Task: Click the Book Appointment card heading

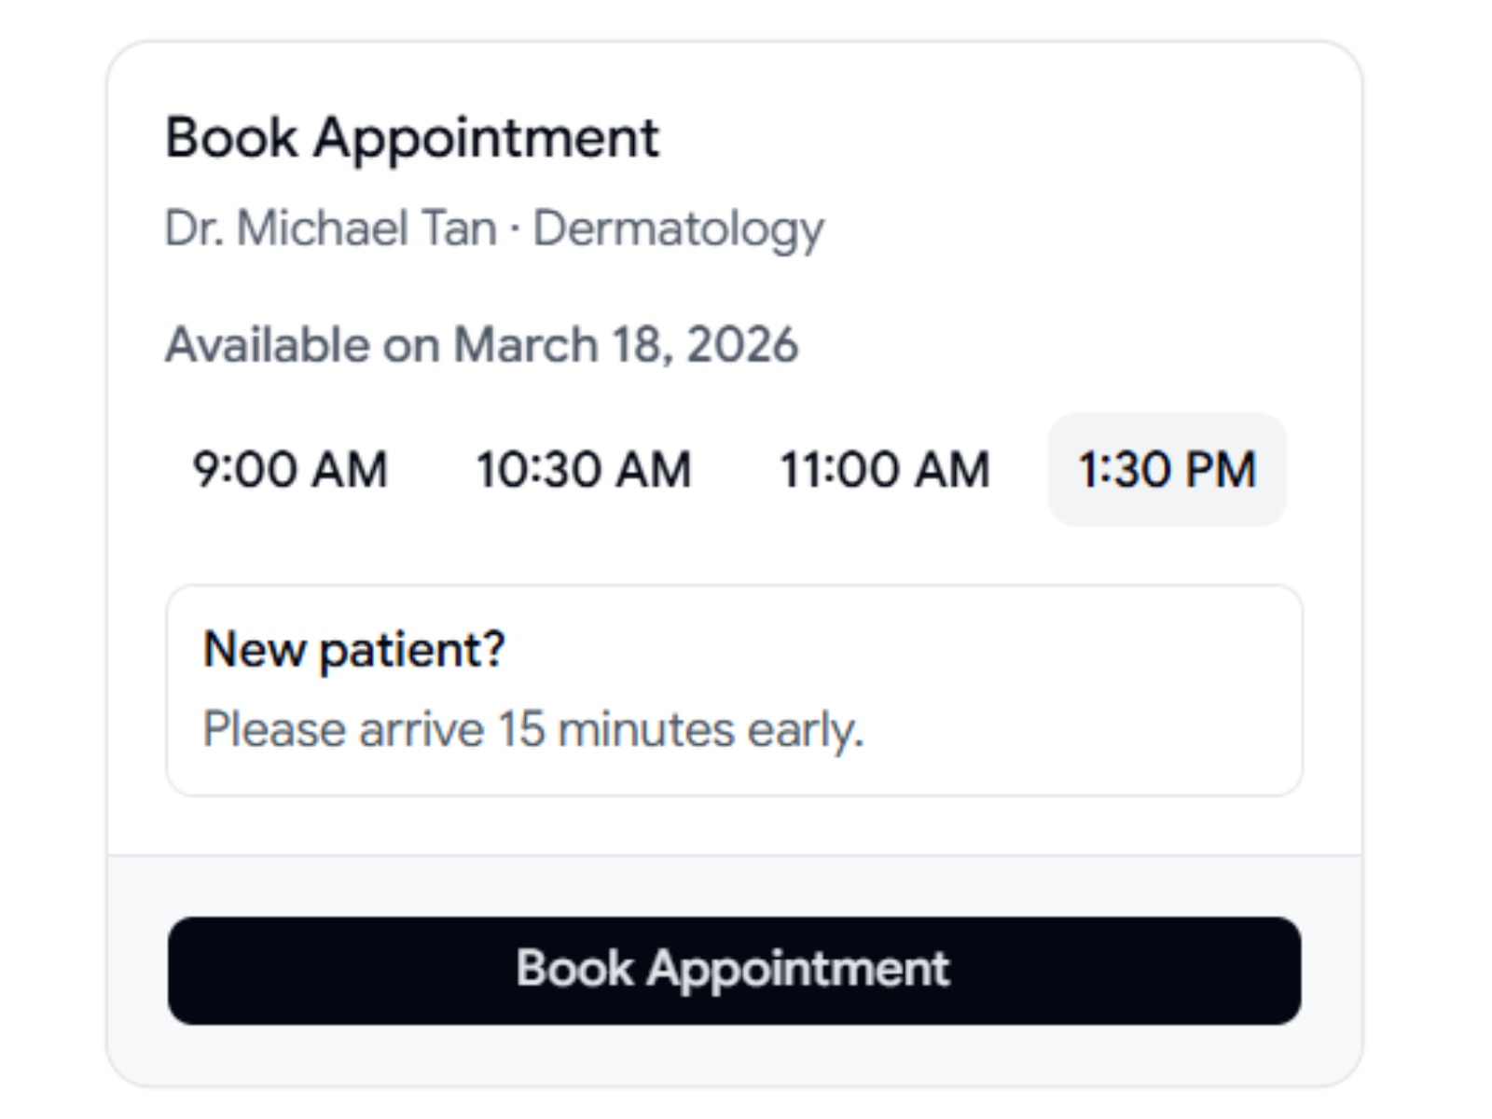Action: pos(412,139)
